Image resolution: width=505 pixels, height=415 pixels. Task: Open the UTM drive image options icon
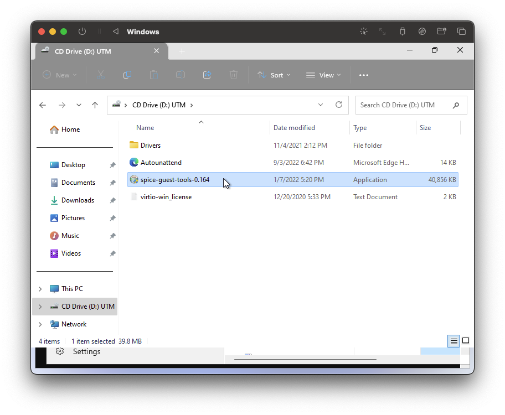tap(422, 31)
